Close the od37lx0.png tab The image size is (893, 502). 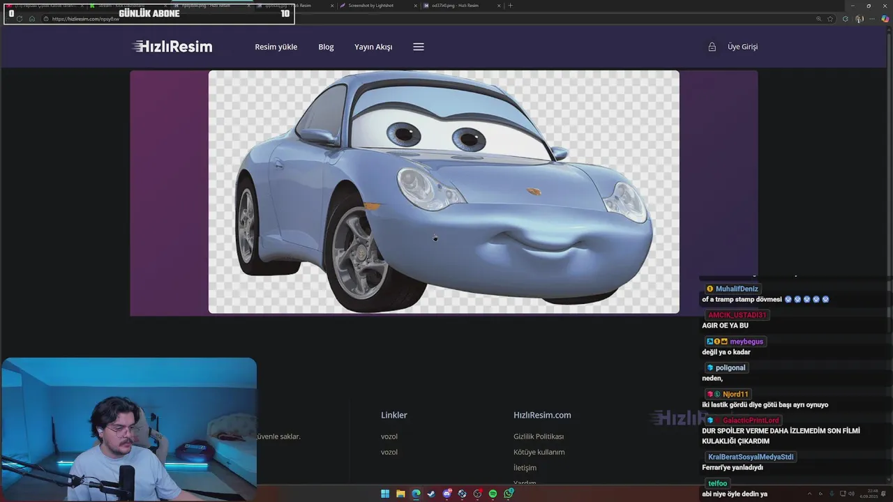coord(500,6)
